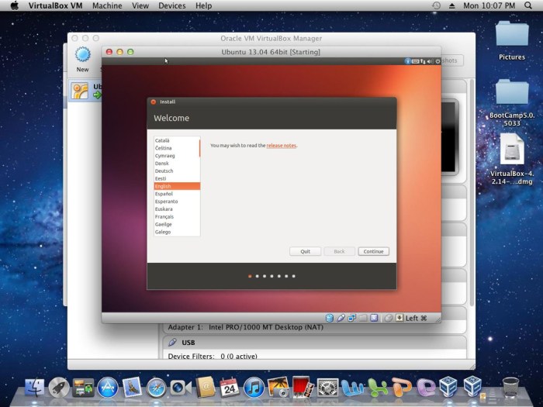Screen dimensions: 543x407
Task: Choose Français as the installer language
Action: point(164,216)
